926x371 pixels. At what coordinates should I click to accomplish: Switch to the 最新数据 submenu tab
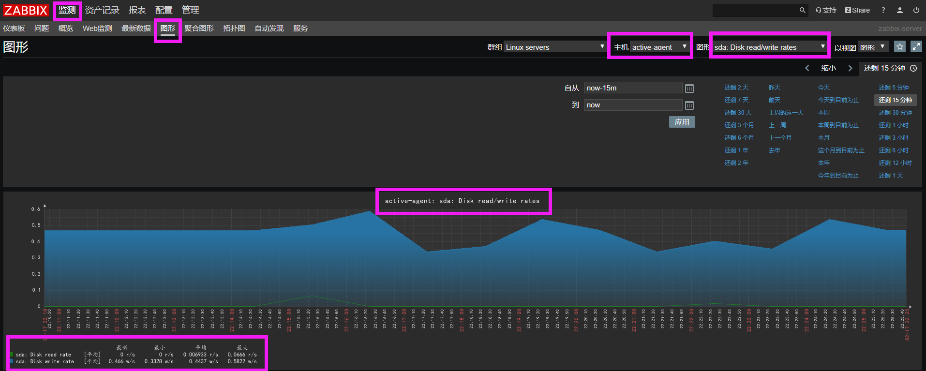point(136,29)
